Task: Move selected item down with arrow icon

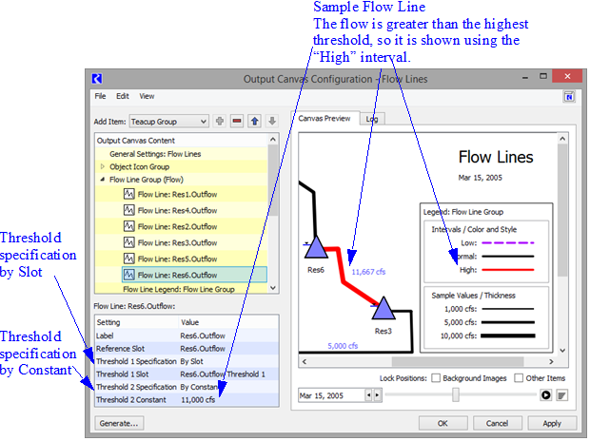Action: click(271, 121)
